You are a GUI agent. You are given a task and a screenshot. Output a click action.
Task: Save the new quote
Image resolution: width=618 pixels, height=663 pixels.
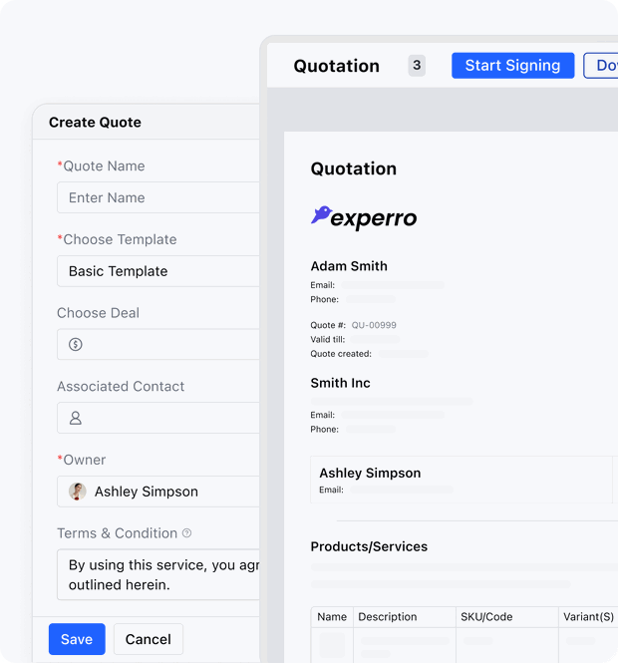pos(77,639)
